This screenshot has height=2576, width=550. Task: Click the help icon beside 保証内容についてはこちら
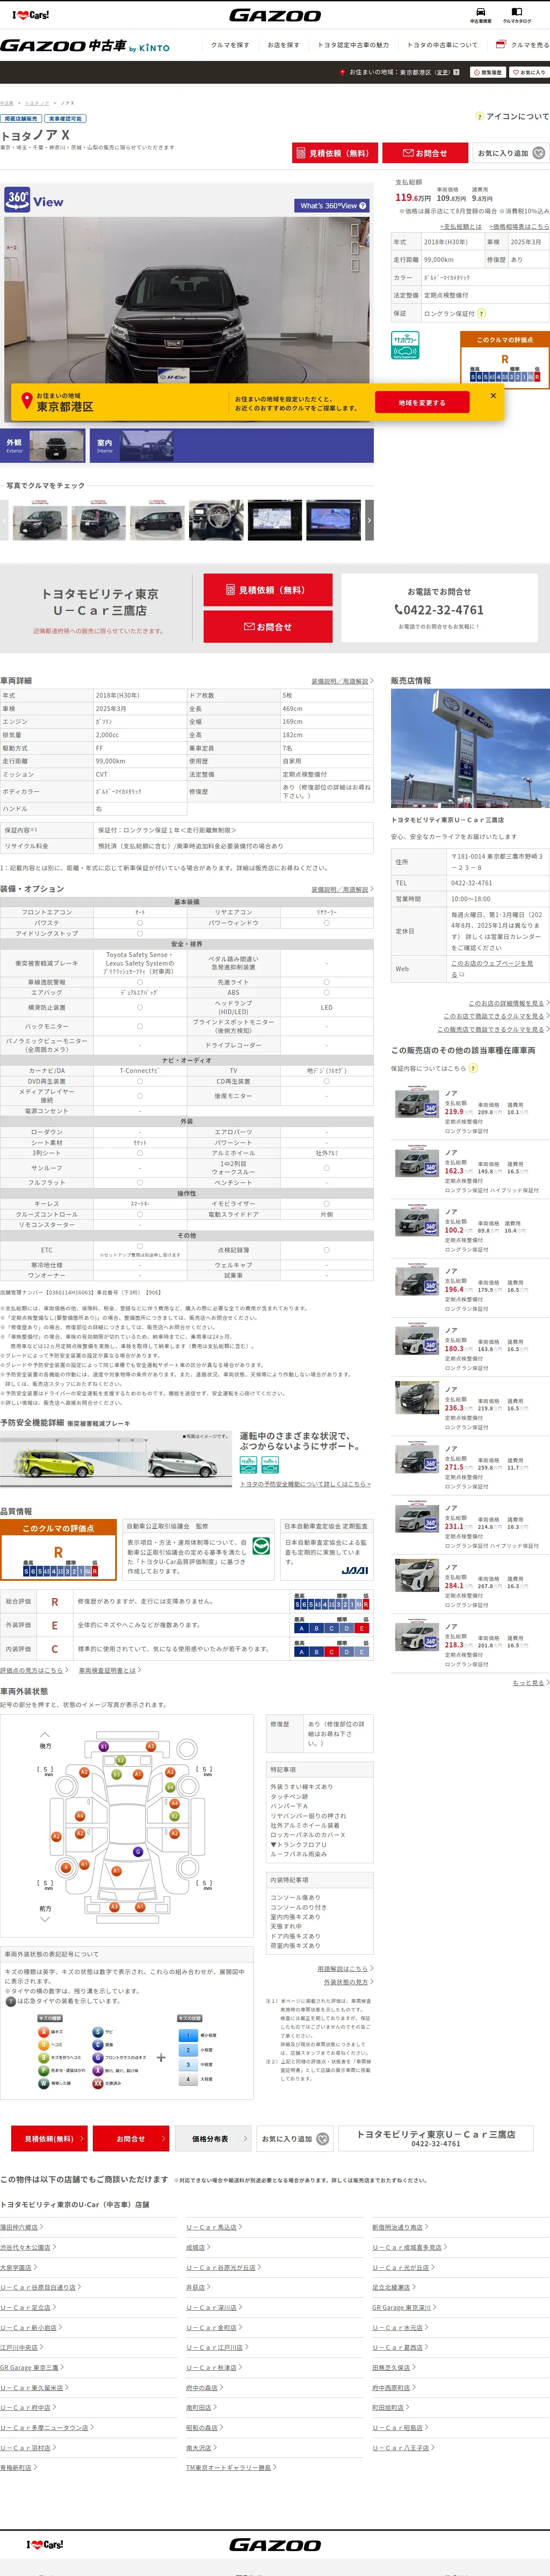[473, 1068]
